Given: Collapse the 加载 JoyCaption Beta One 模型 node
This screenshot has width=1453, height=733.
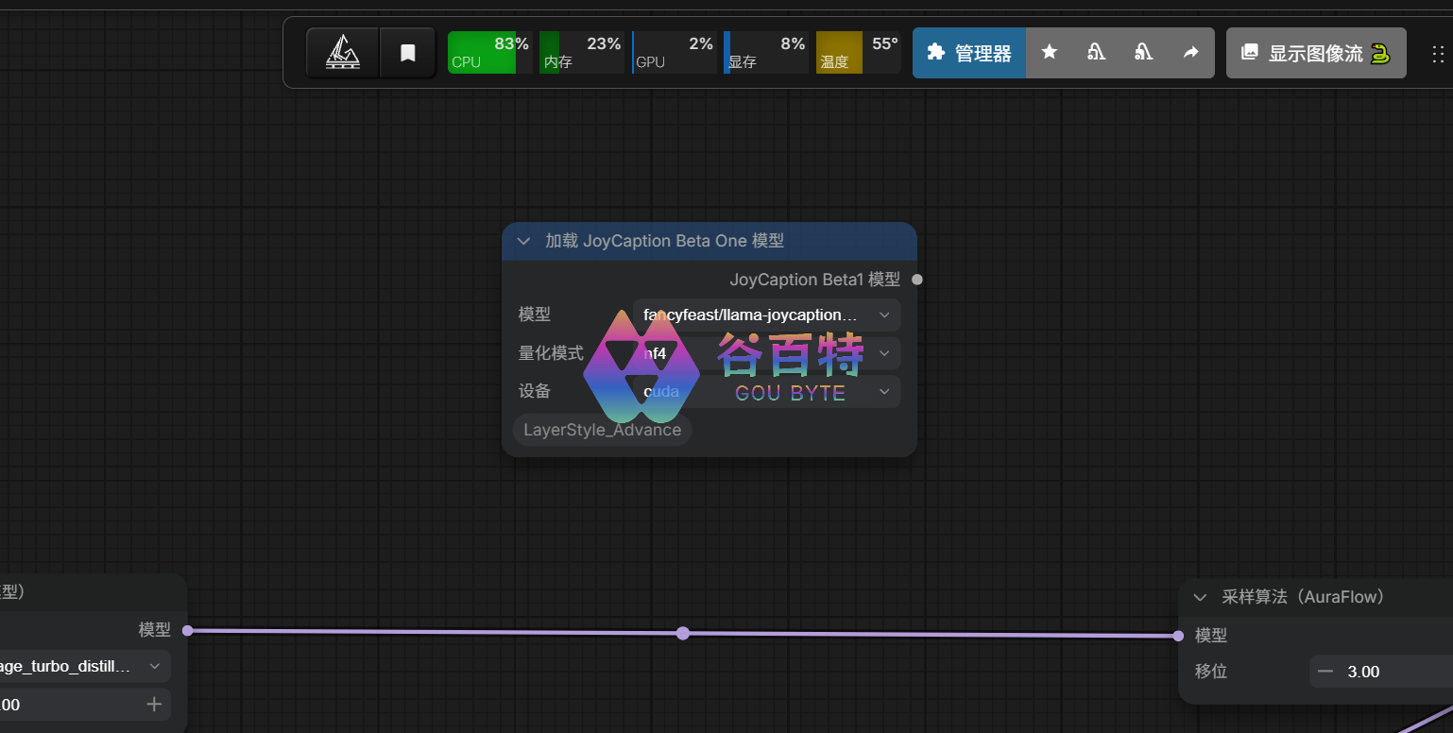Looking at the screenshot, I should pyautogui.click(x=523, y=241).
